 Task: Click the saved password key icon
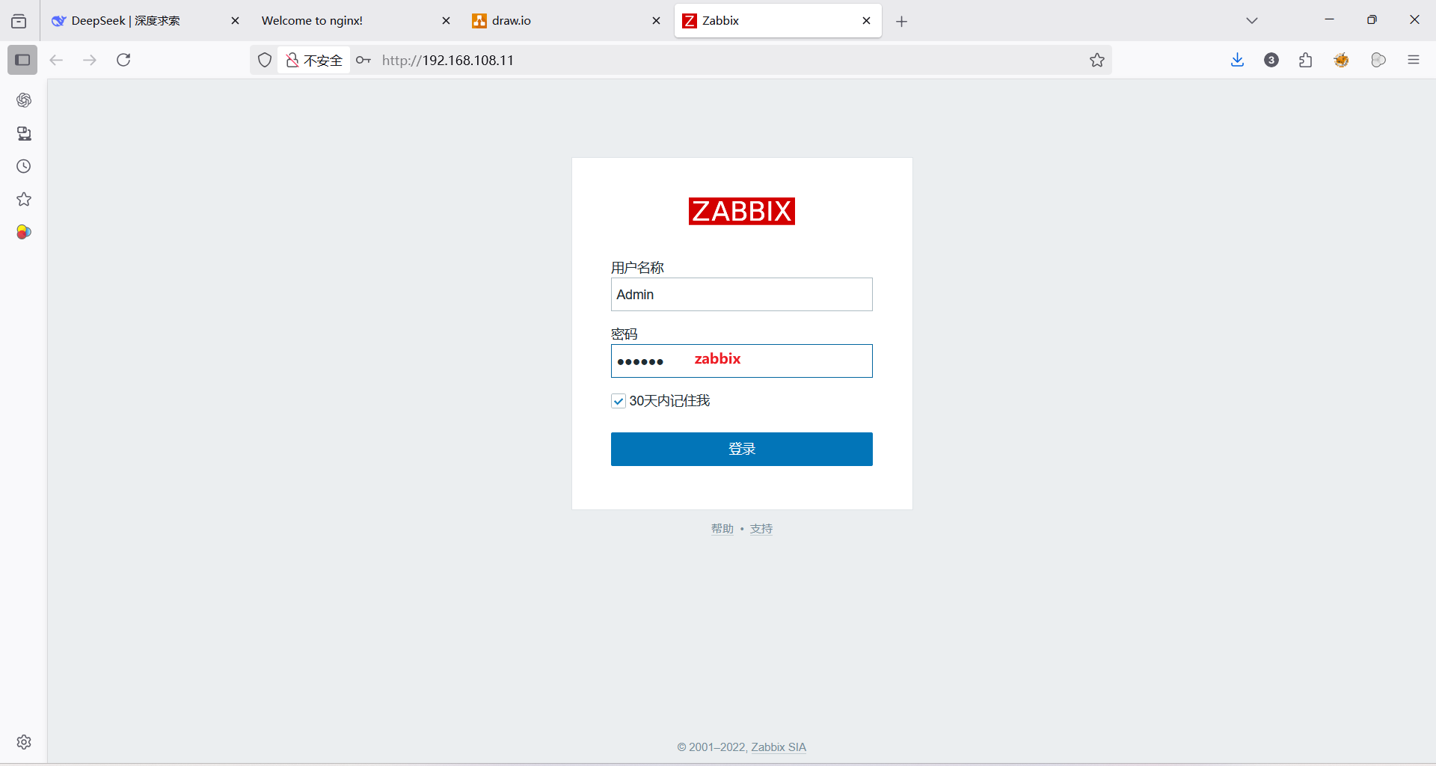[363, 60]
